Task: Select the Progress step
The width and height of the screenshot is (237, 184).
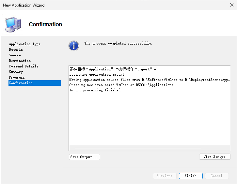Action: 17,77
